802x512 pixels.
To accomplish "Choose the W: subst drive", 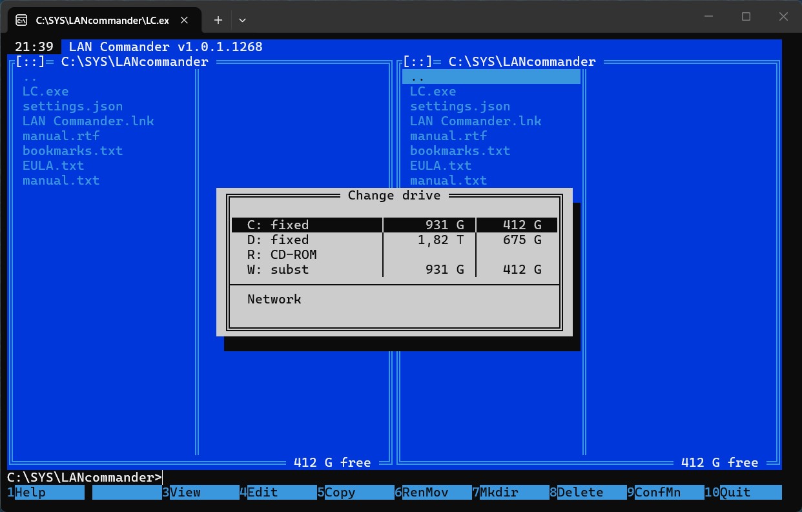I will coord(394,269).
